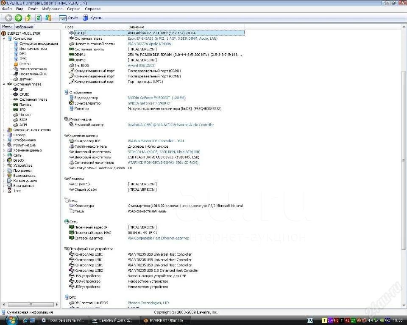Click the Портативный ПК laptop icon
The image size is (407, 325).
tap(16, 74)
